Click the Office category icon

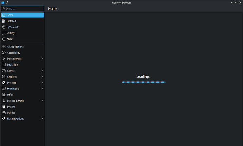(4, 95)
